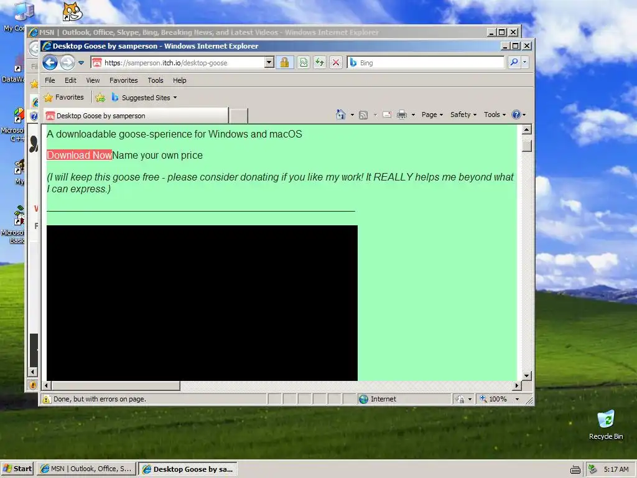Expand the zoom level dropdown arrow

[x=517, y=399]
